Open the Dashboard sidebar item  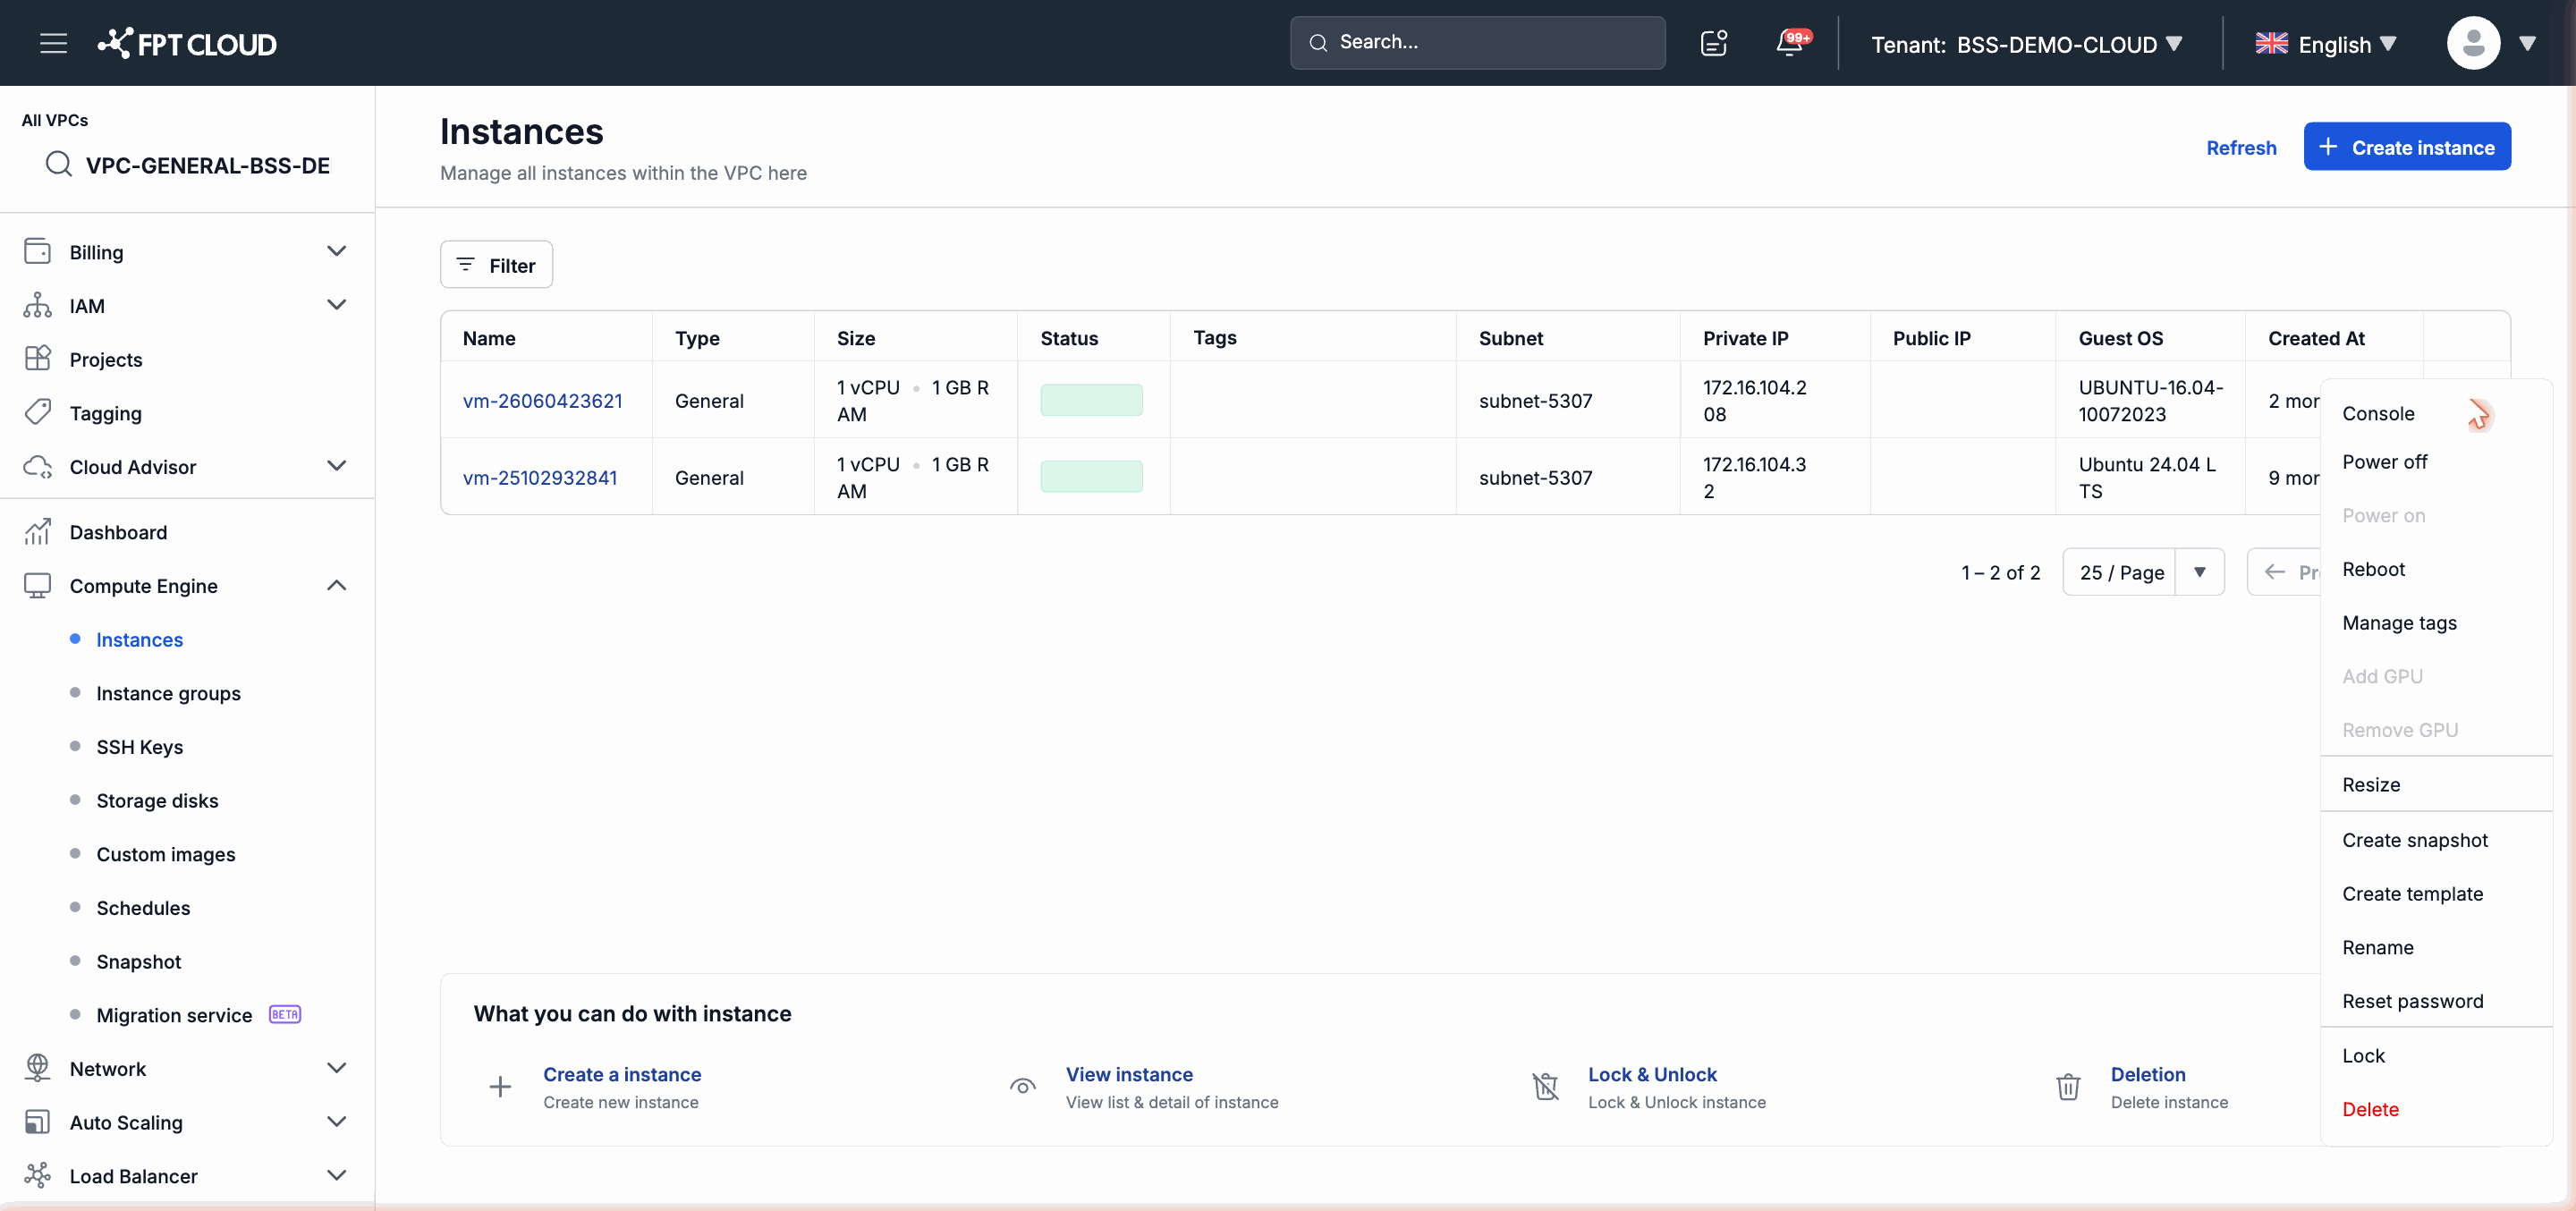coord(118,532)
